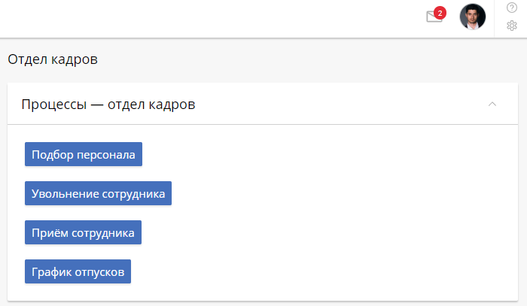The height and width of the screenshot is (306, 527).
Task: Launch the Увольнение сотрудника process
Action: [x=98, y=193]
